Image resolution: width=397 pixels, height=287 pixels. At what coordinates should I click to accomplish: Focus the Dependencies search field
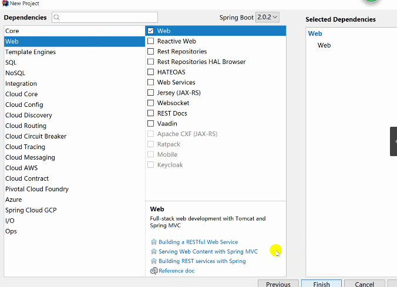tap(105, 17)
